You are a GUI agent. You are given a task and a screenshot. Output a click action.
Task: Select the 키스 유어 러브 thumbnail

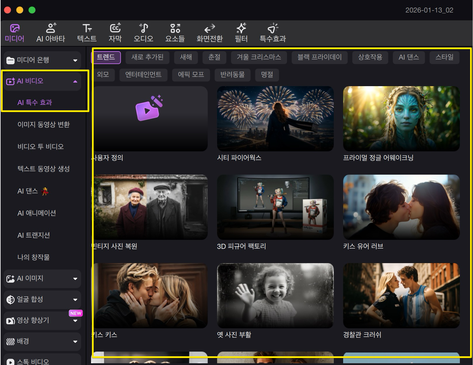[402, 207]
